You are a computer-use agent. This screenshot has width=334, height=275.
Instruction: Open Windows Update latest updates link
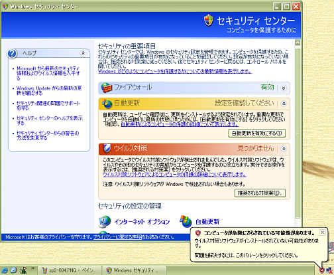coord(49,91)
